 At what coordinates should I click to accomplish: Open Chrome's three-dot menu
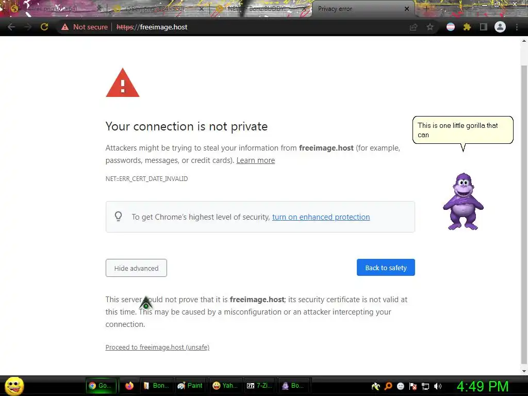pos(517,27)
